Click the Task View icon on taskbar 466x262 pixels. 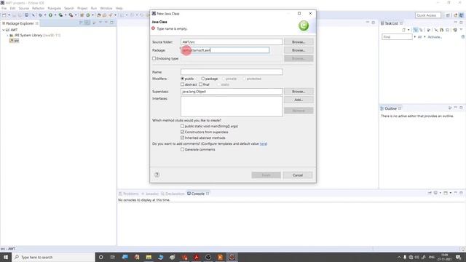pyautogui.click(x=113, y=257)
